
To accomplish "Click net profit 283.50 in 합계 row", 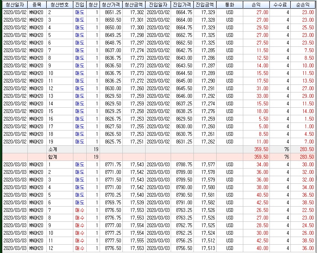I will (x=307, y=157).
